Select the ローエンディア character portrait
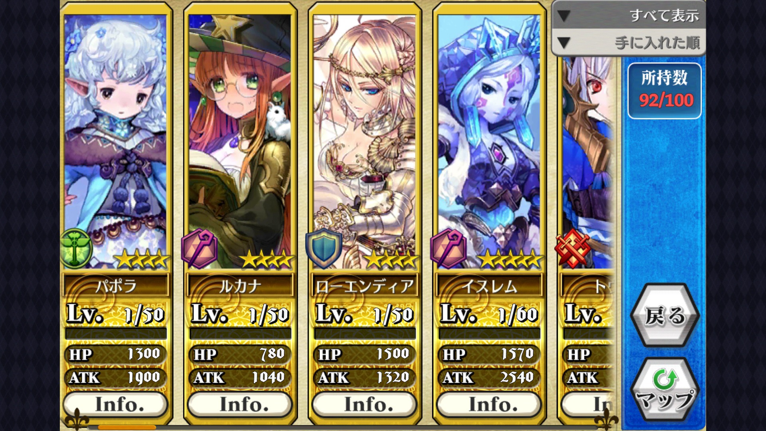 (x=365, y=141)
